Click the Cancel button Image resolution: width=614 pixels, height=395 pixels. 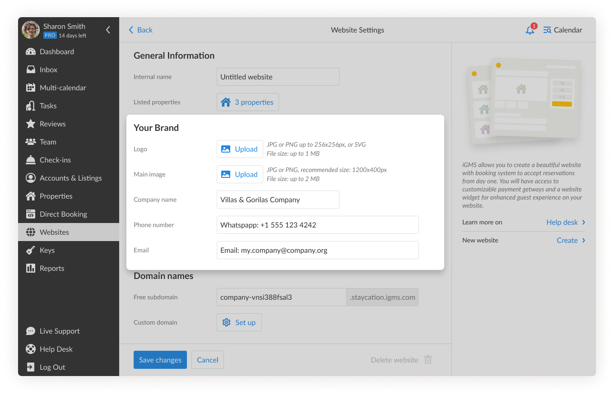[208, 360]
